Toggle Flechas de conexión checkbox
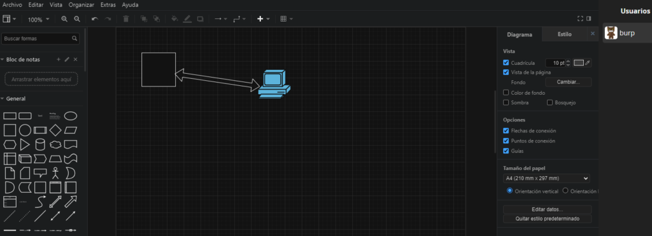Viewport: 652px width, 236px height. [506, 130]
